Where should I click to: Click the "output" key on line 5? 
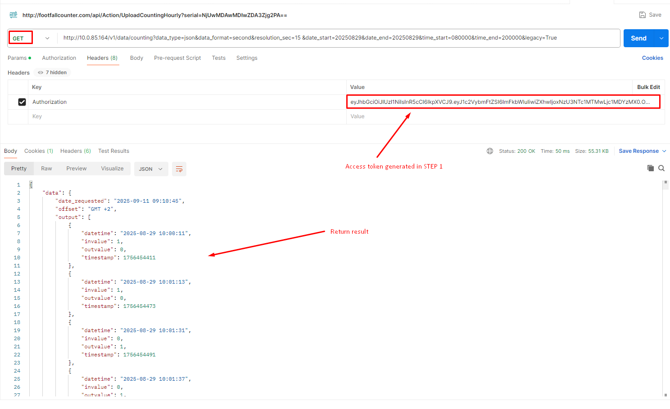pyautogui.click(x=68, y=217)
